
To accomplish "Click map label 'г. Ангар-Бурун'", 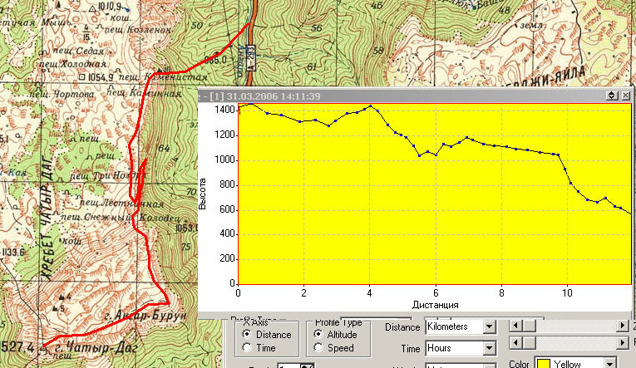I will point(145,316).
